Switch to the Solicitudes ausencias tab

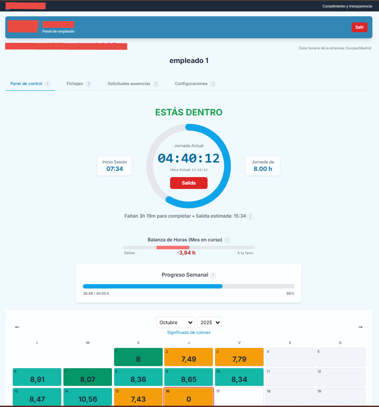pos(129,83)
